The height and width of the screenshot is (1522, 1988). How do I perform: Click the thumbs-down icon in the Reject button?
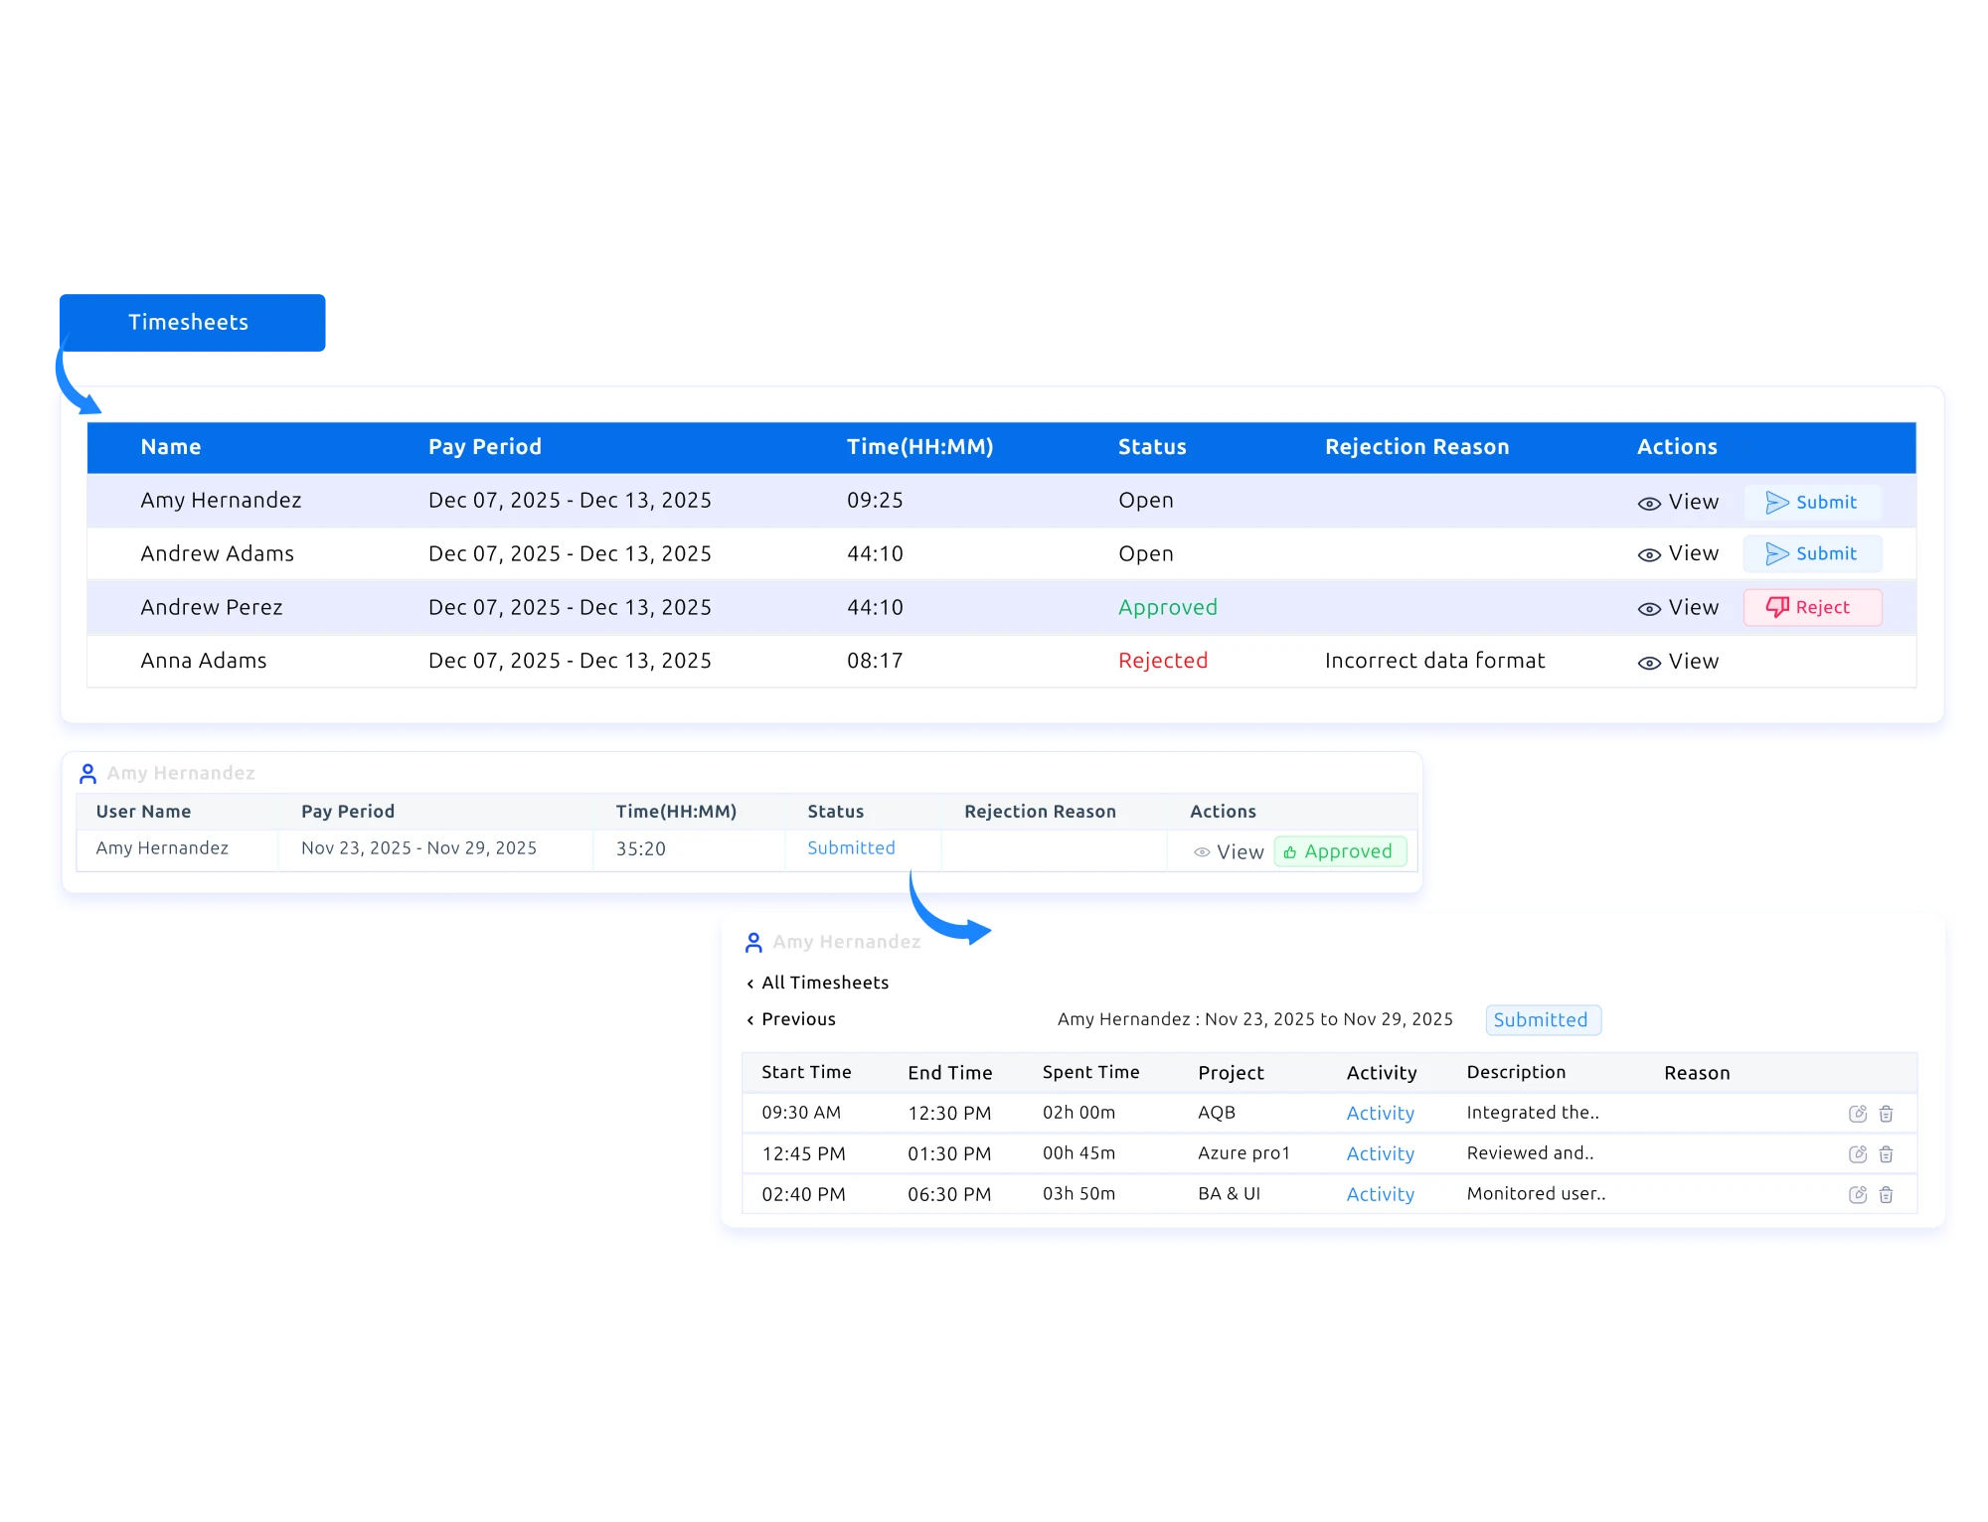coord(1775,607)
